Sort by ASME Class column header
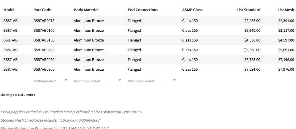 [x=192, y=10]
